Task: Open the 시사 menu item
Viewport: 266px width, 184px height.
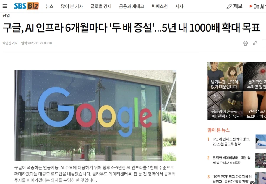Action: coord(179,6)
